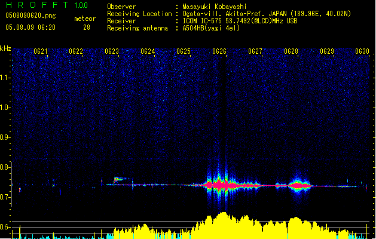Click the 0621 time marker
Screen dimensions: 376x239
41,51
